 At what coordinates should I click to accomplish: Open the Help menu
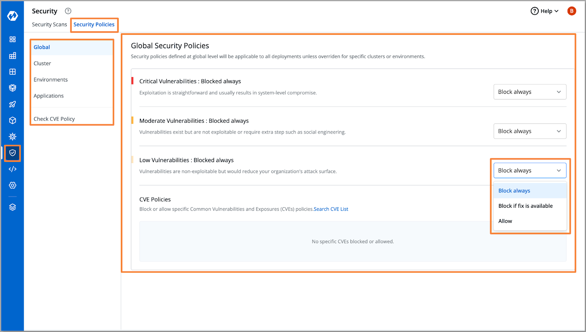point(545,11)
